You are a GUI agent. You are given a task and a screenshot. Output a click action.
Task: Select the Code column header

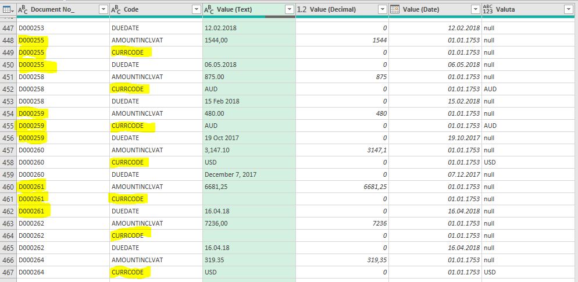point(156,9)
